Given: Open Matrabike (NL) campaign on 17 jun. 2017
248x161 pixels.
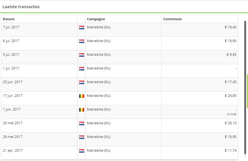Looking at the screenshot, I should 99,96.
